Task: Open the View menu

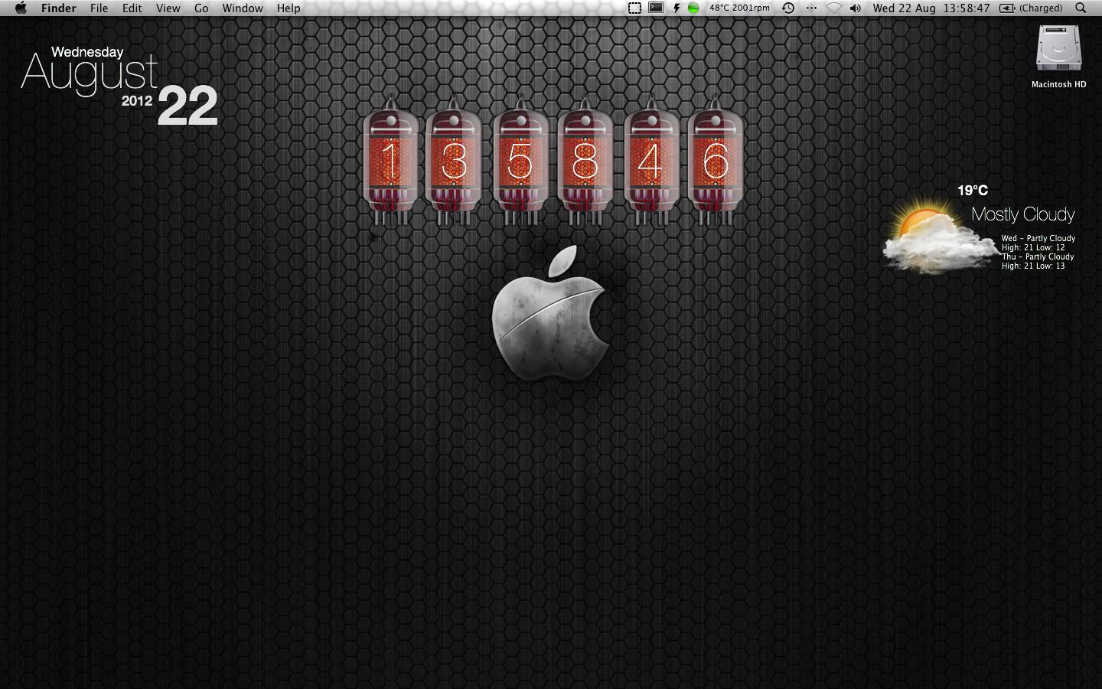Action: coord(168,8)
